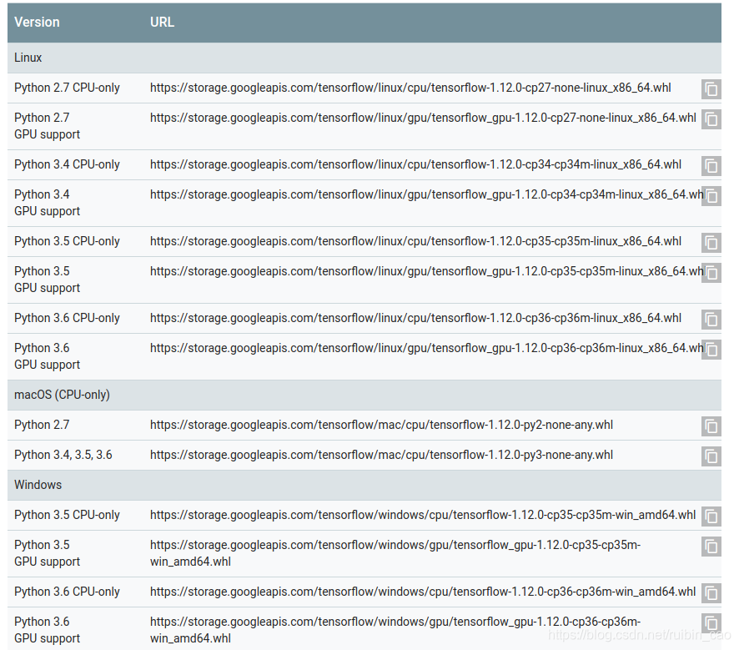Copy the Linux Python 3.5 GPU support URL
The image size is (739, 650).
click(711, 273)
